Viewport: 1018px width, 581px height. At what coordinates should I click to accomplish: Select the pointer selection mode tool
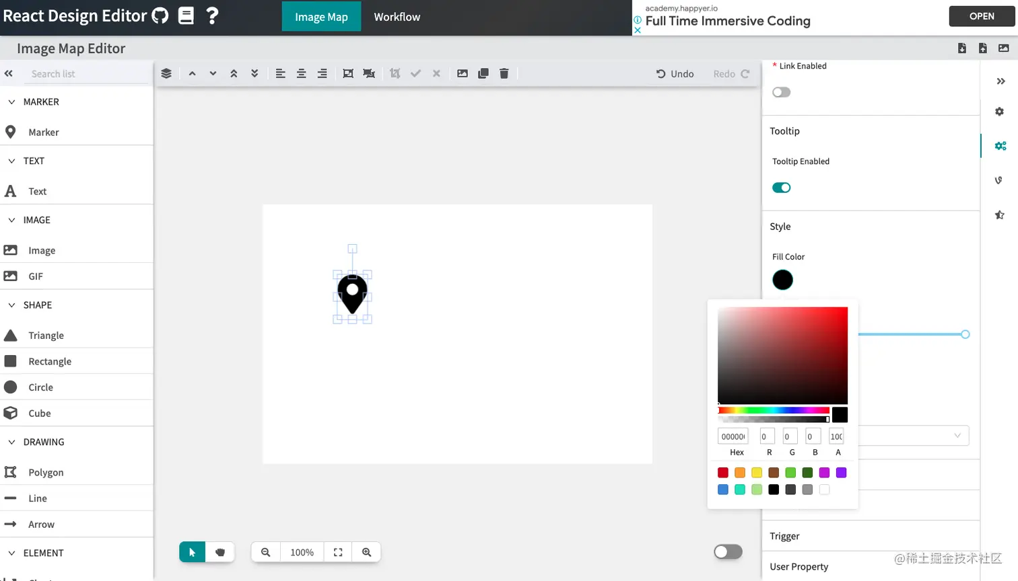[193, 552]
